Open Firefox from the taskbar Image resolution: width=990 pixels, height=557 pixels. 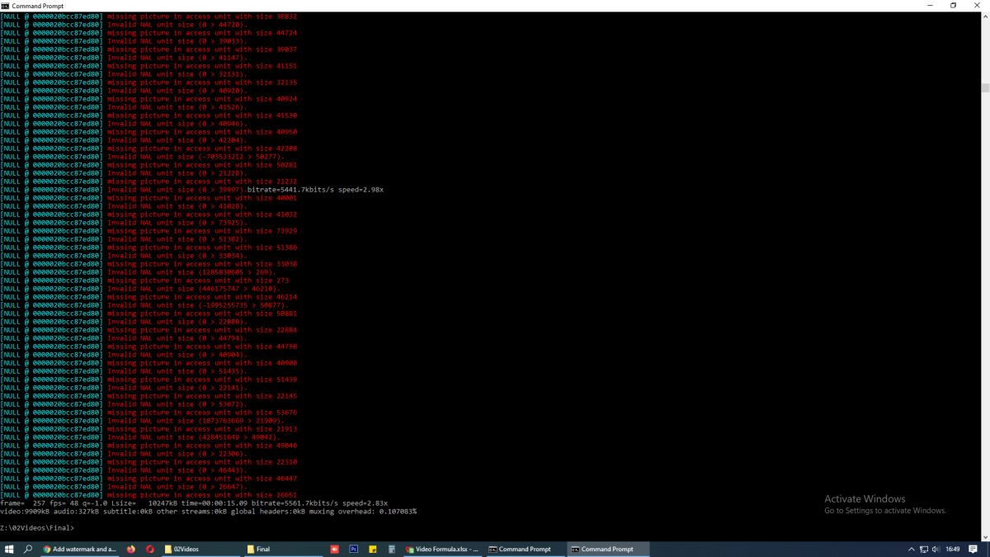tap(131, 549)
